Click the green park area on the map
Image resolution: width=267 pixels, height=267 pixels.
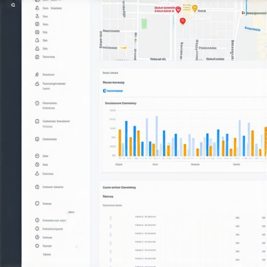coord(144,24)
